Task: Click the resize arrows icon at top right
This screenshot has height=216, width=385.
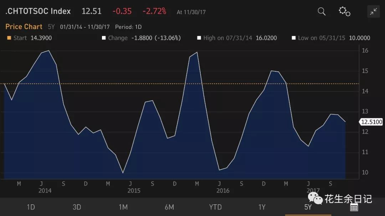Action: coord(373,11)
